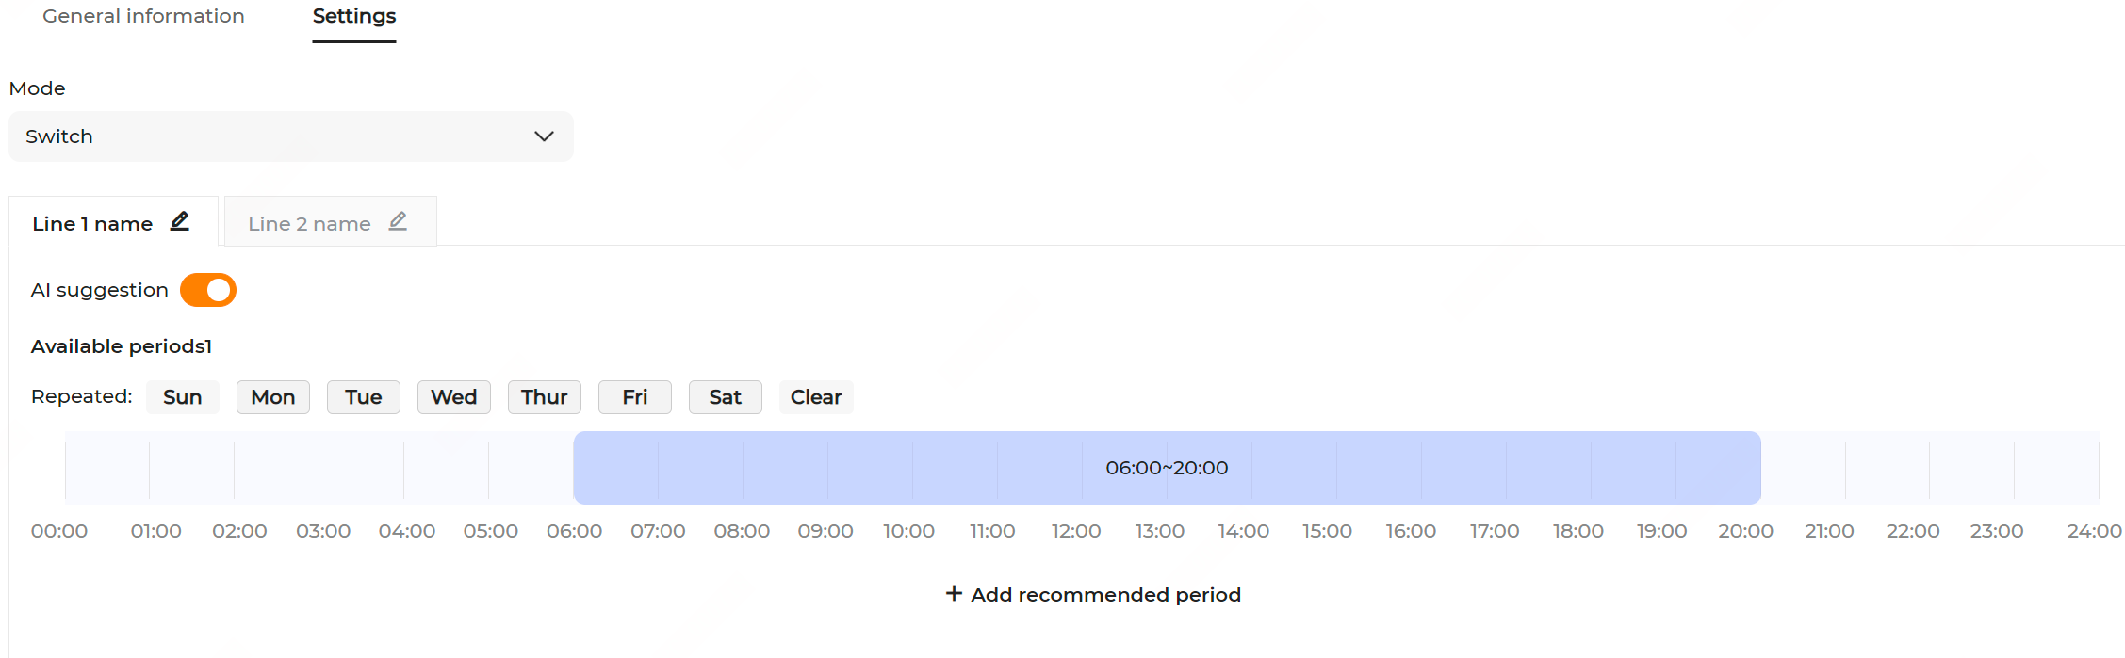
Task: Toggle the AI suggestion switch off
Action: 208,290
